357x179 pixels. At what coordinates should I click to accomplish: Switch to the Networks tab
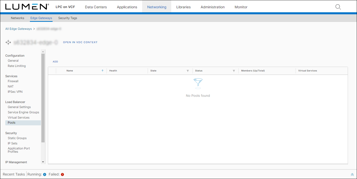click(x=18, y=18)
